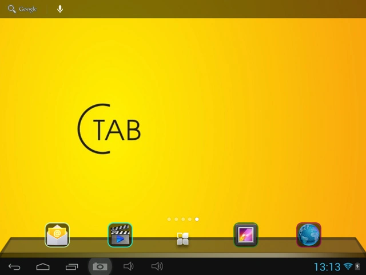
Task: Tap the microphone voice search icon
Action: coord(60,9)
